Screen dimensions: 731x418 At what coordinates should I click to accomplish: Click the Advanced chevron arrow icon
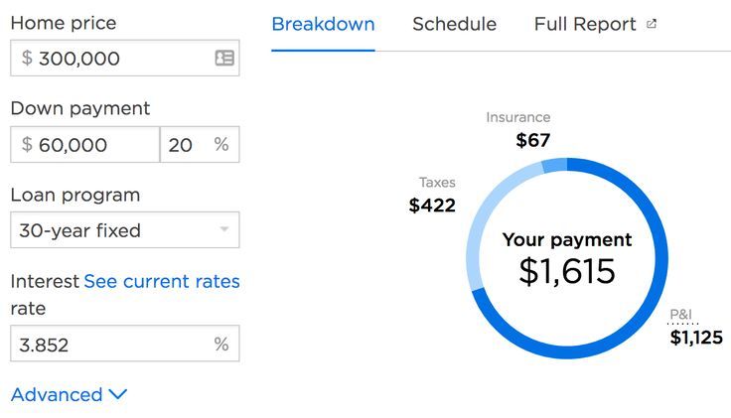118,395
